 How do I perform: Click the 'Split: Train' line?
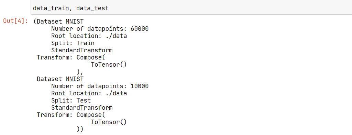pos(73,43)
